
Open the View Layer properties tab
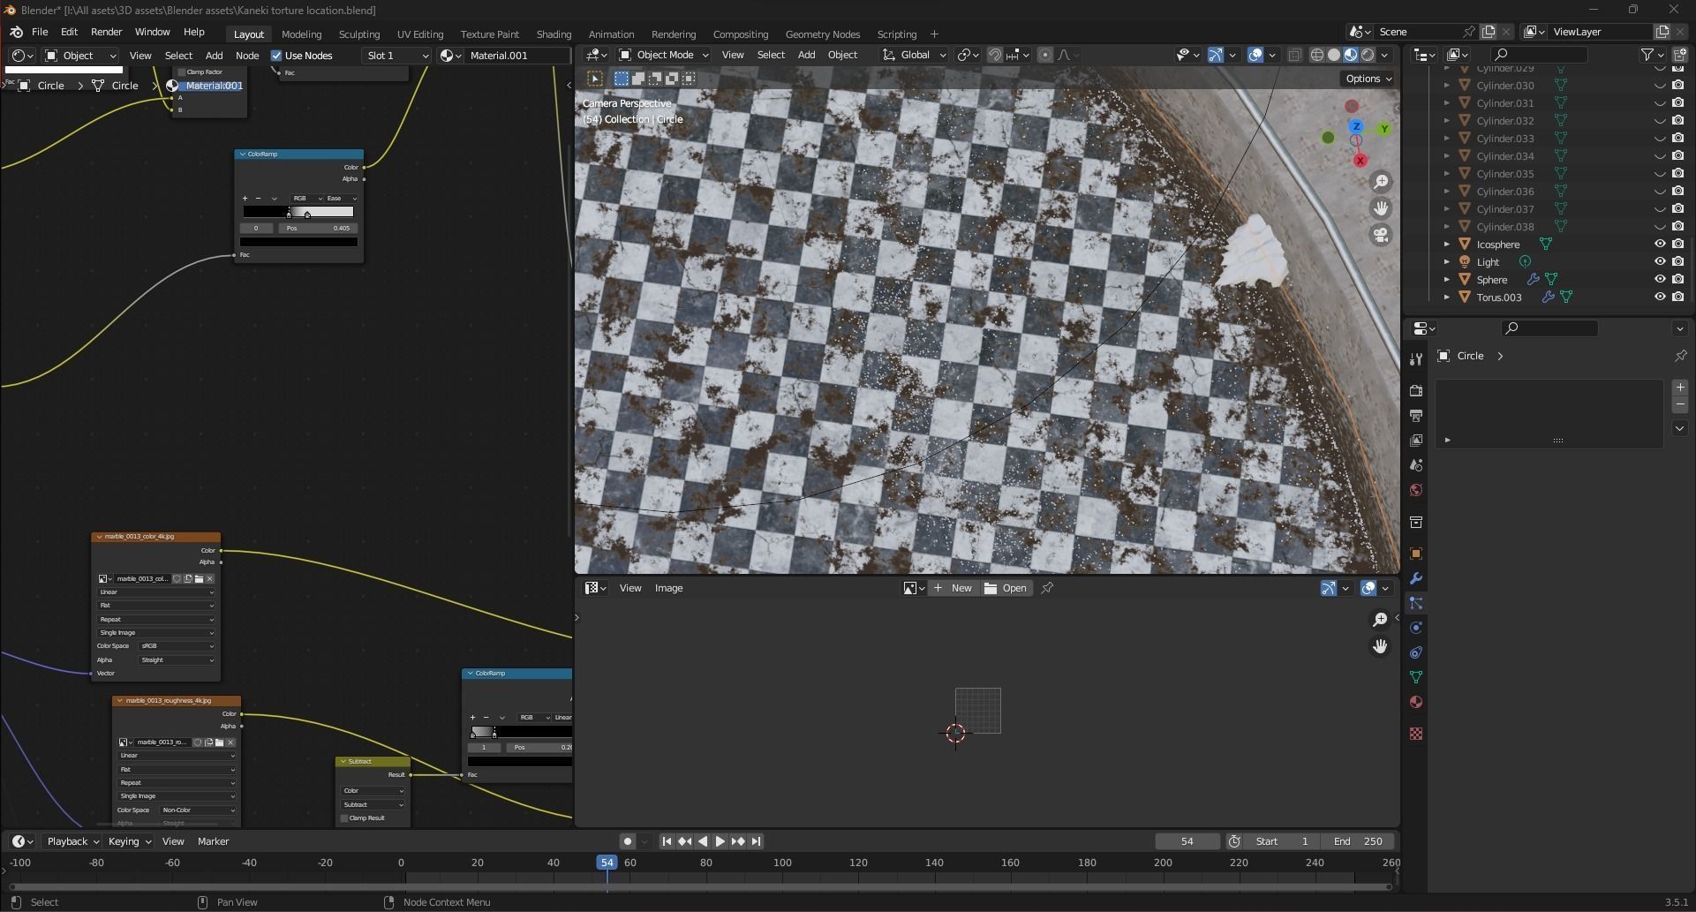pyautogui.click(x=1416, y=441)
